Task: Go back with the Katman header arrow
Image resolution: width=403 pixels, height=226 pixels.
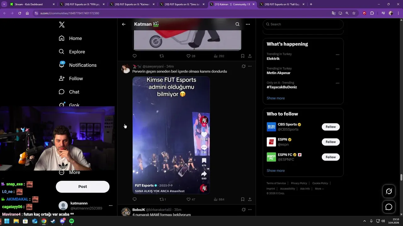Action: [x=124, y=24]
